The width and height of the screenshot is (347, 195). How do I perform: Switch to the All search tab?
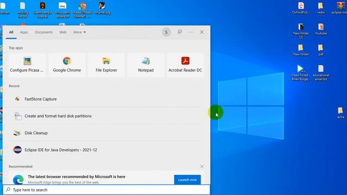[11, 32]
